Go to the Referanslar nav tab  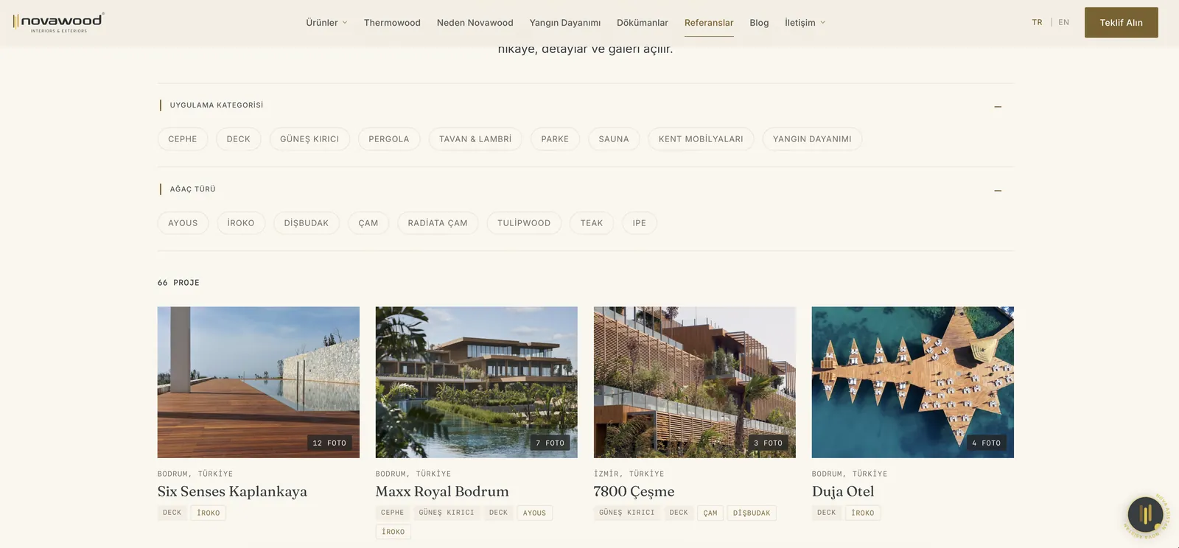coord(709,23)
